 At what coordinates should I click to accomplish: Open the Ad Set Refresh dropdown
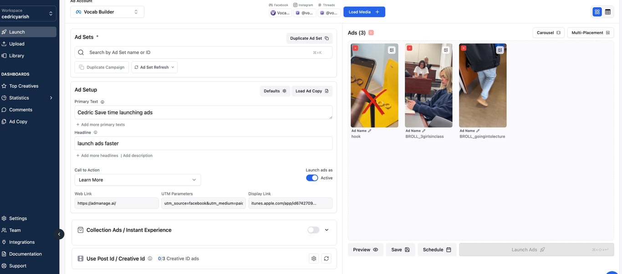(x=154, y=67)
